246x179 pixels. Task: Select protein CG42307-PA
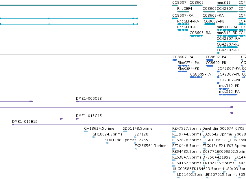tap(229, 69)
